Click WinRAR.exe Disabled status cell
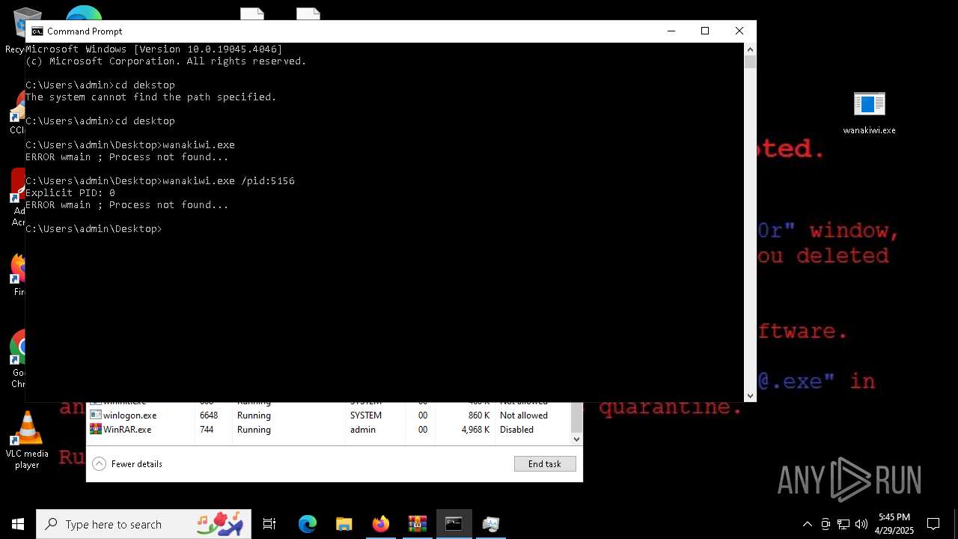Screen dimensions: 958x539 [516, 430]
